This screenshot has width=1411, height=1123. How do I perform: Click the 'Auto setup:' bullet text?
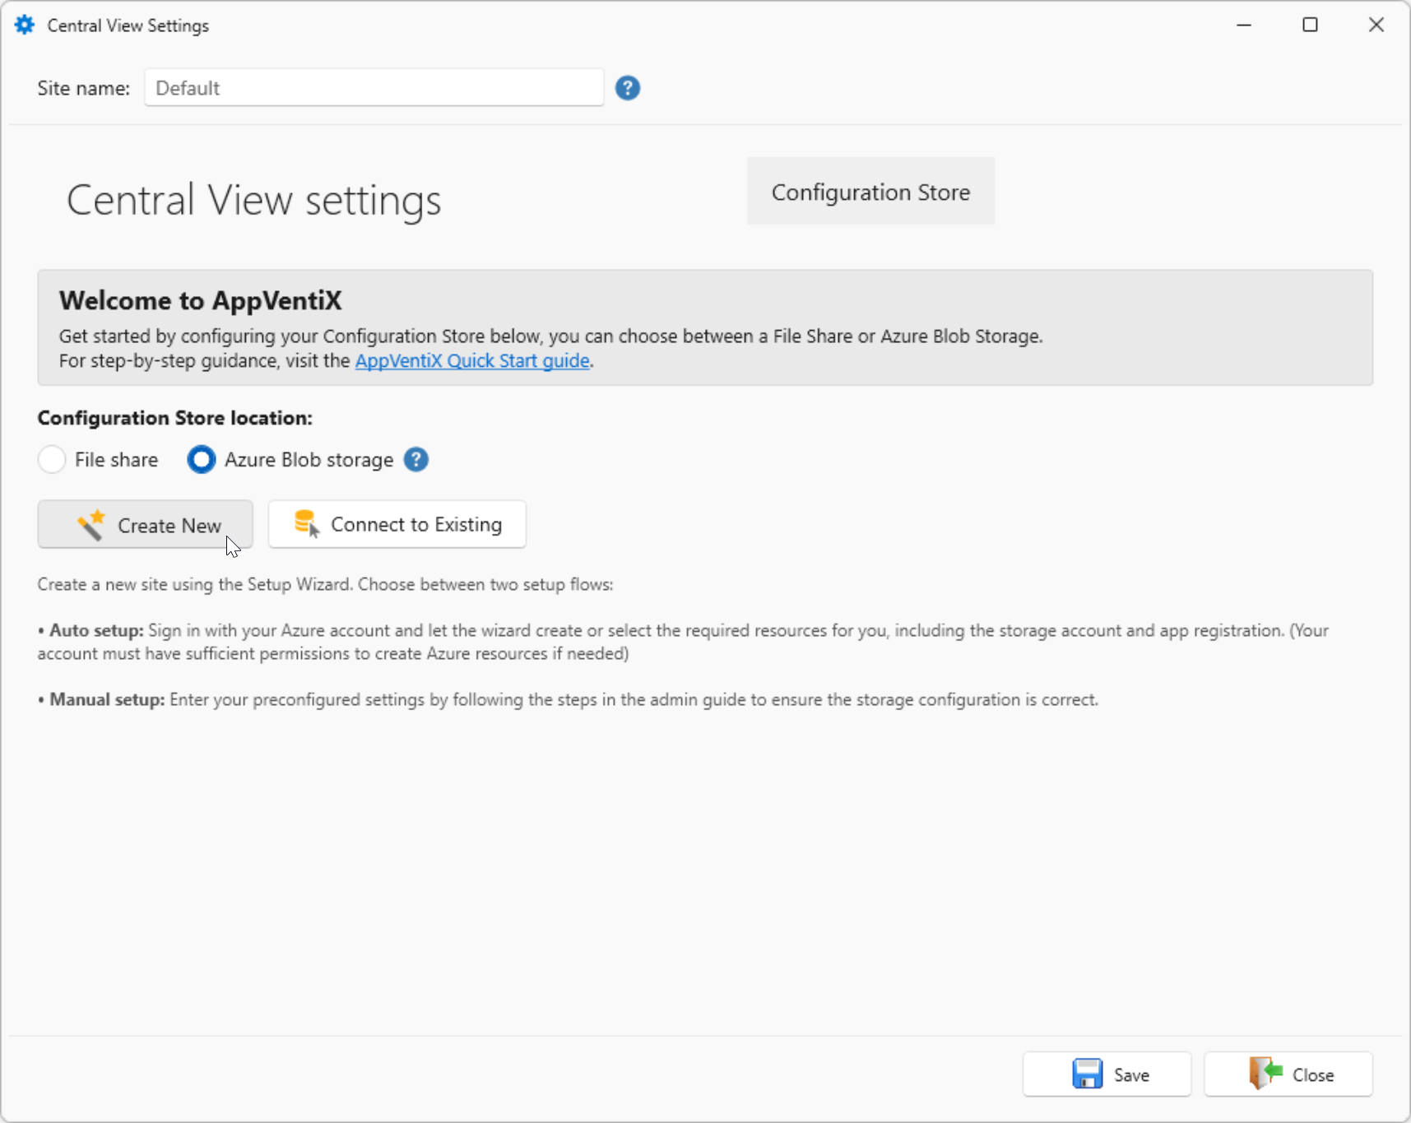tap(96, 630)
